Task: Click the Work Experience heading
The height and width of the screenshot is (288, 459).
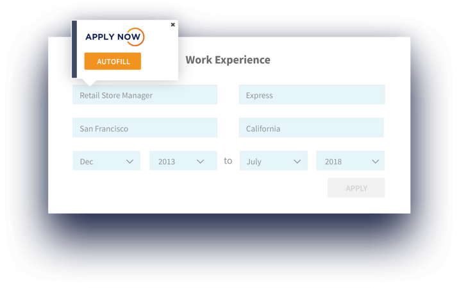Action: click(228, 60)
